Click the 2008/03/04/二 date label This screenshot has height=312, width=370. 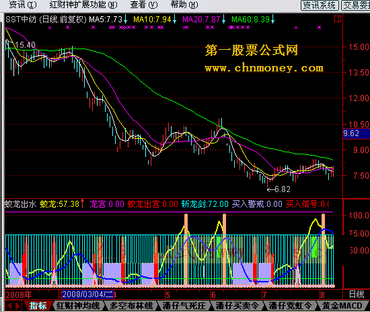(87, 294)
